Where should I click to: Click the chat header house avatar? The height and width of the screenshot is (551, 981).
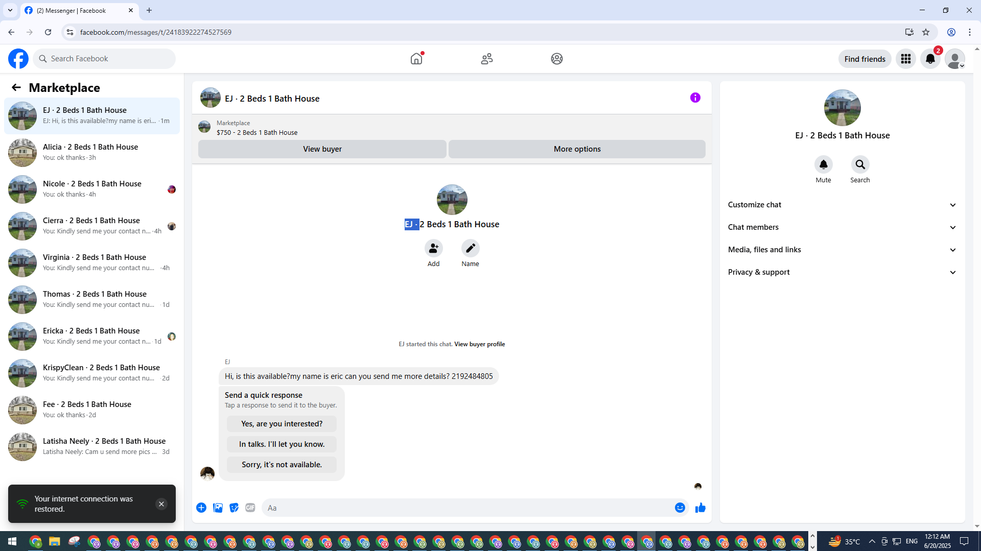210,98
